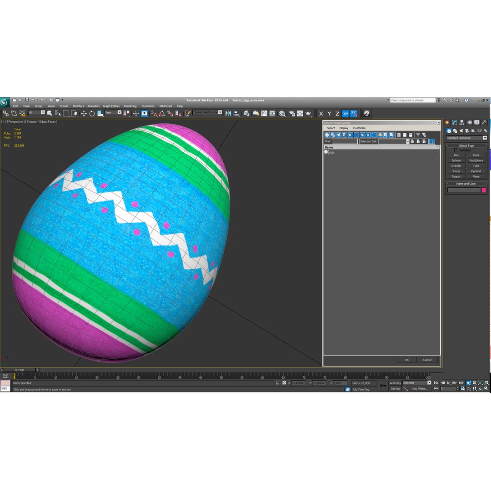Select the egg object in list
This screenshot has width=491, height=491.
tap(331, 152)
